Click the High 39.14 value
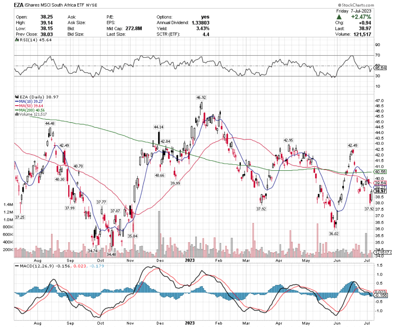 point(47,23)
